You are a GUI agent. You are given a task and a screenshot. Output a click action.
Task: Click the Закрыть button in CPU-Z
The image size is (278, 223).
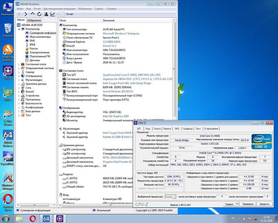pos(264,204)
